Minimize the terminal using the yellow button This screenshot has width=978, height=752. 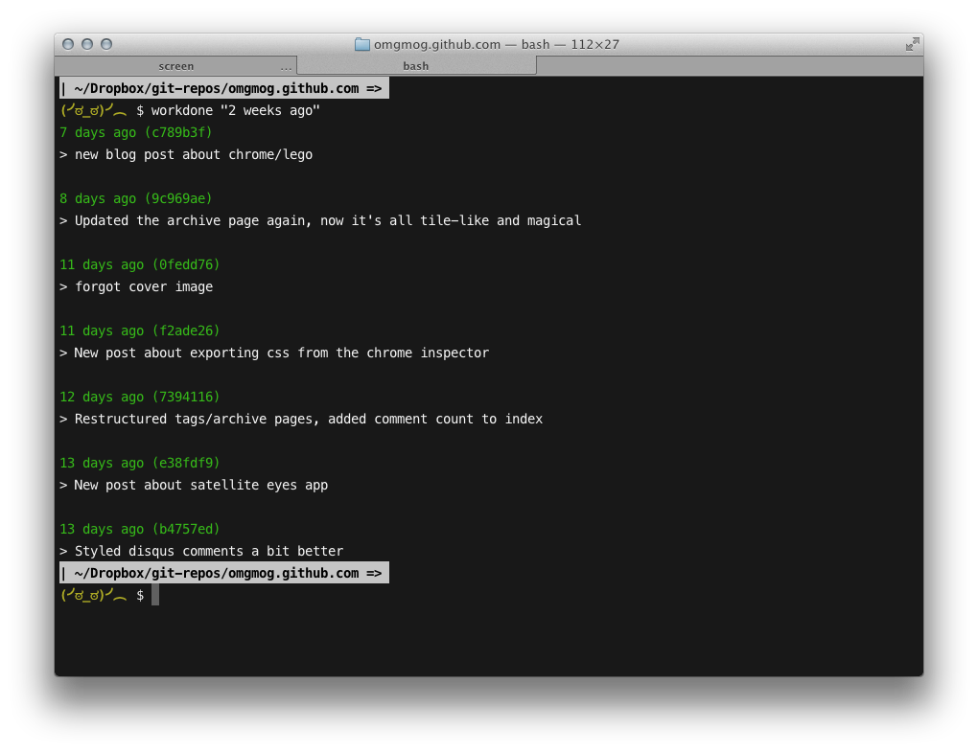tap(87, 44)
